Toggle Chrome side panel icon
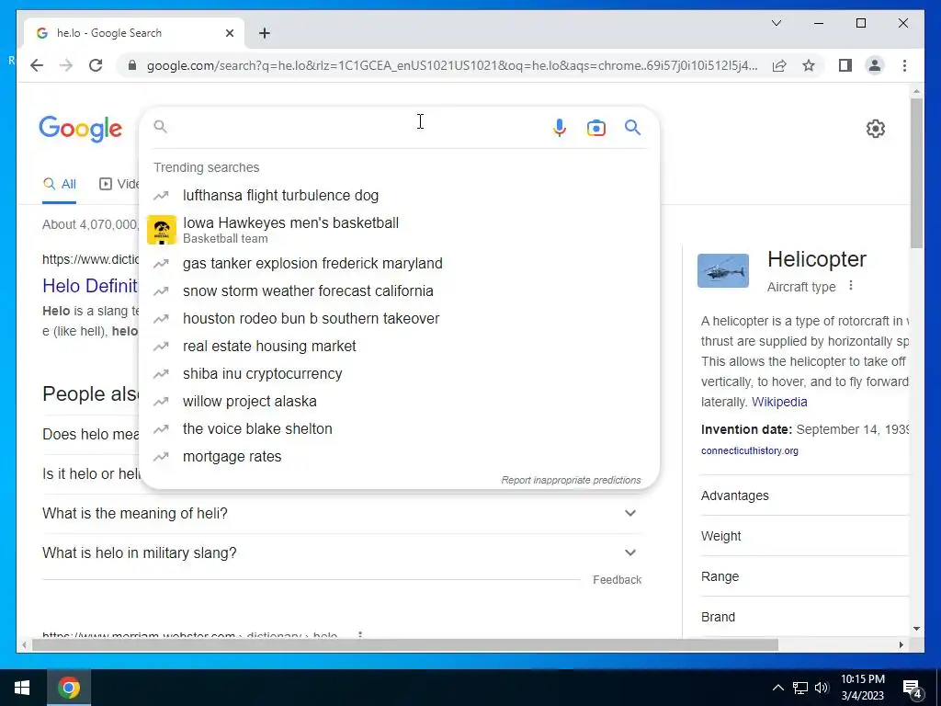This screenshot has height=706, width=941. (845, 65)
